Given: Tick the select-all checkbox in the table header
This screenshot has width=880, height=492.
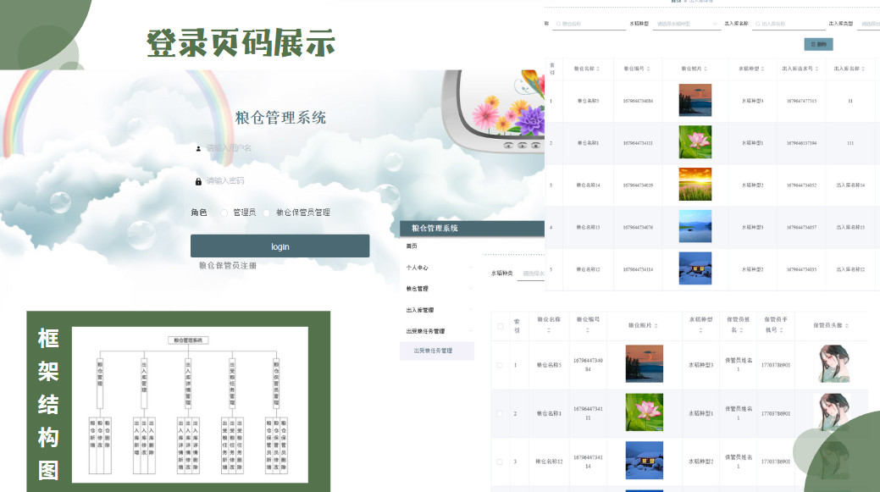Looking at the screenshot, I should 500,326.
